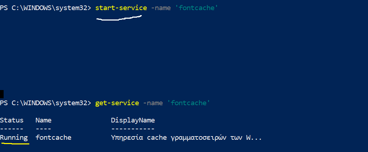Click the dashed separator under DisplayName
368x152 pixels.
(x=133, y=128)
